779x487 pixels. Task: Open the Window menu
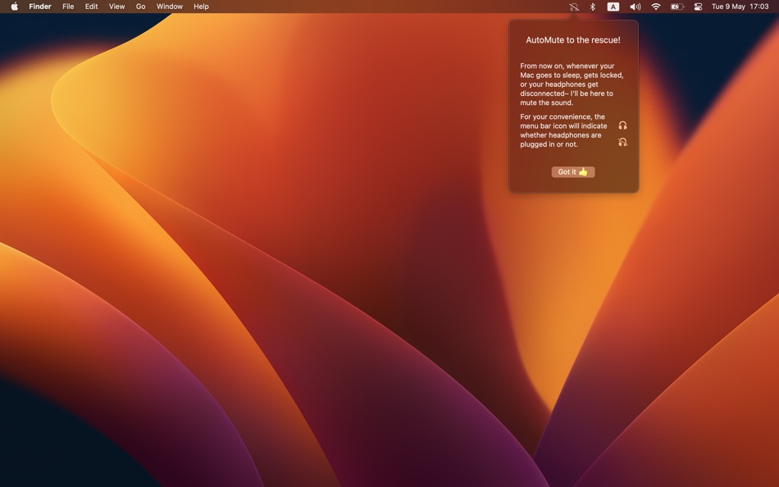coord(170,7)
